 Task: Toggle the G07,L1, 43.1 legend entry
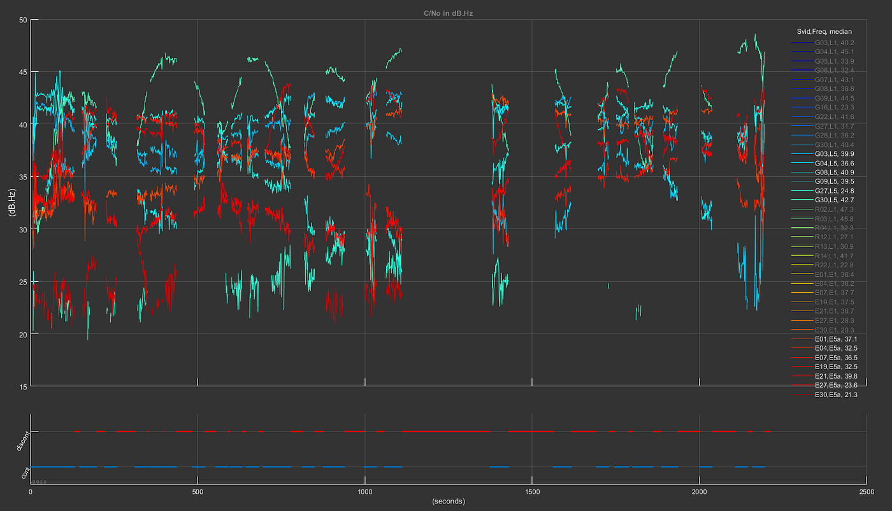836,80
